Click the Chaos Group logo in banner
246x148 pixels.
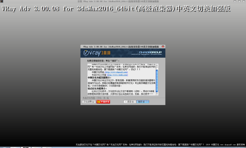(x=146, y=53)
